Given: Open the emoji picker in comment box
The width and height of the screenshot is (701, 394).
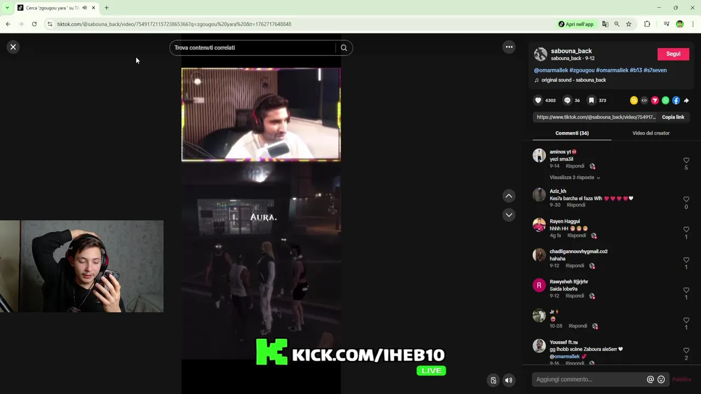Looking at the screenshot, I should click(x=661, y=379).
